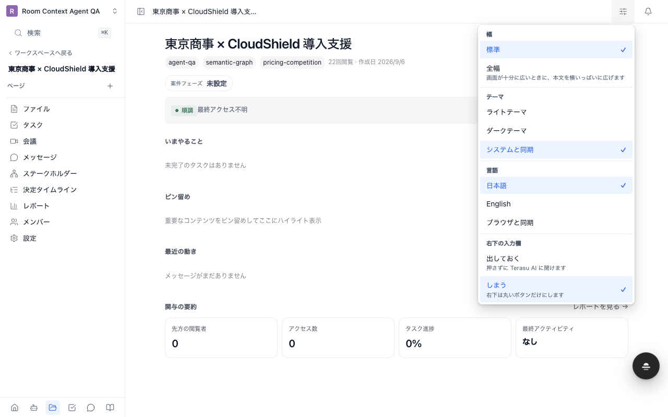Open the checkbox tasks icon in bottom bar
The height and width of the screenshot is (417, 668).
72,408
